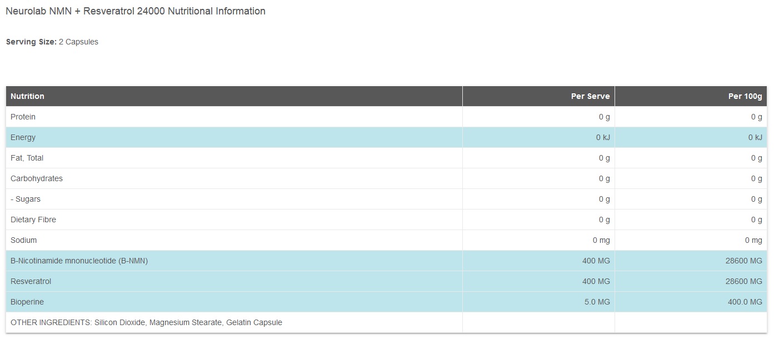Click the B-NMN per-serve '400 MG' value
Screen dimensions: 774x339
[596, 261]
